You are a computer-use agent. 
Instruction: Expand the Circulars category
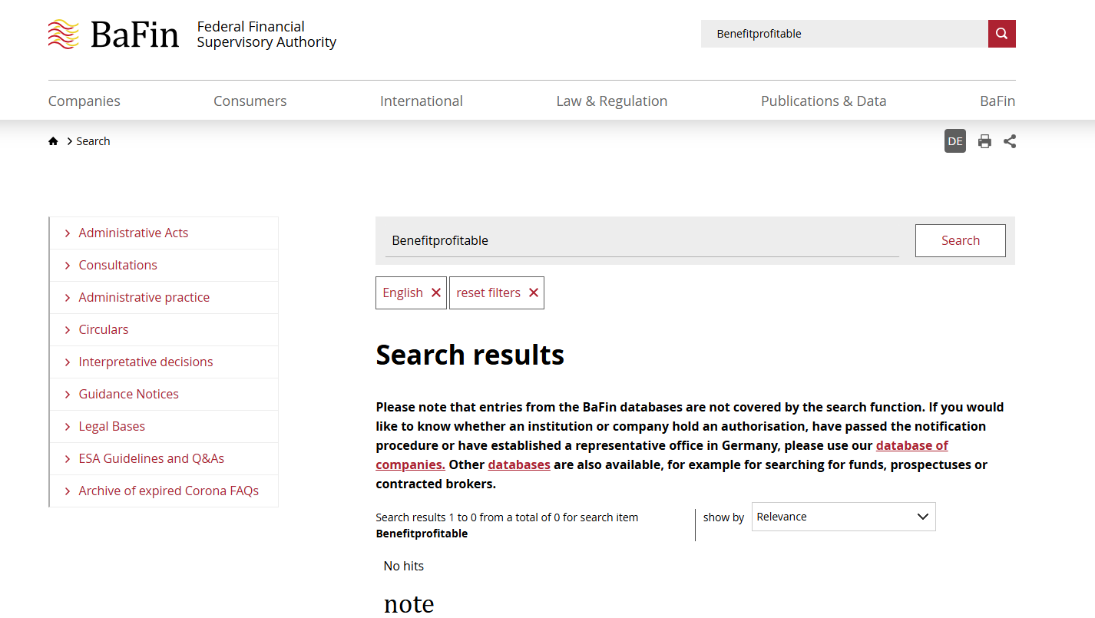coord(103,329)
